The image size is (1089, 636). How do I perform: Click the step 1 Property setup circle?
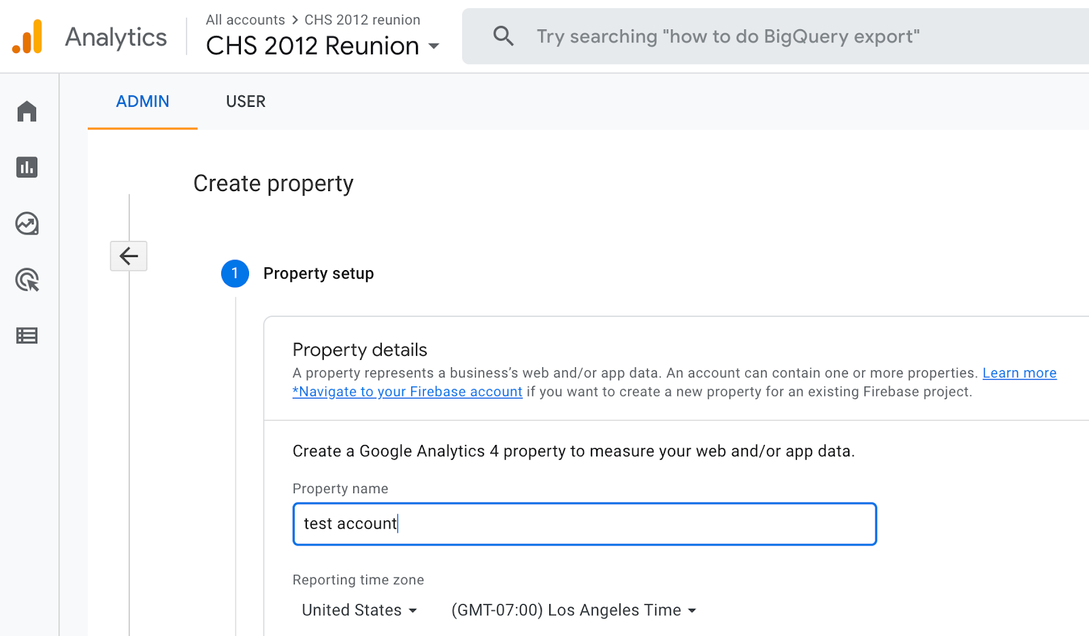point(235,273)
